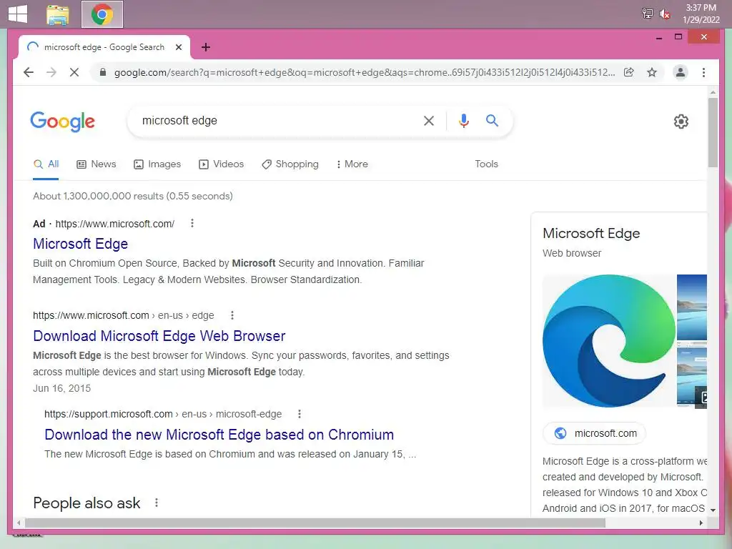This screenshot has width=732, height=549.
Task: Click the blue magnifier search button
Action: coord(492,120)
